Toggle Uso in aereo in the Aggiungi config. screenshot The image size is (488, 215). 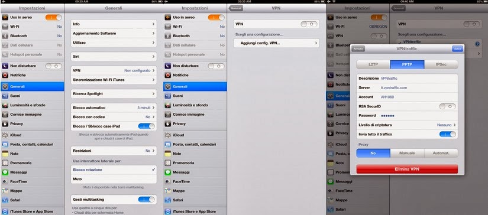tap(216, 17)
